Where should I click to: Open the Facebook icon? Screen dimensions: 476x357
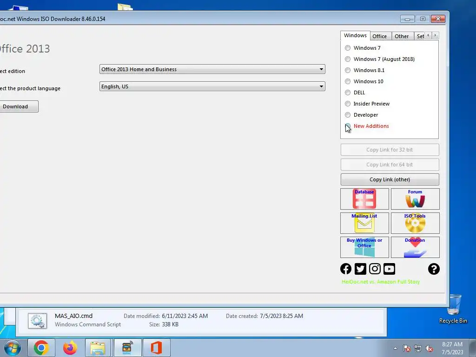click(x=346, y=269)
